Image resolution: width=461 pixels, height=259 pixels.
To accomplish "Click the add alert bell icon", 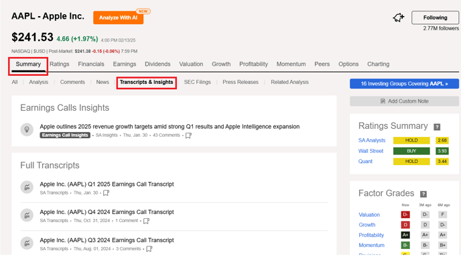I will (x=399, y=17).
